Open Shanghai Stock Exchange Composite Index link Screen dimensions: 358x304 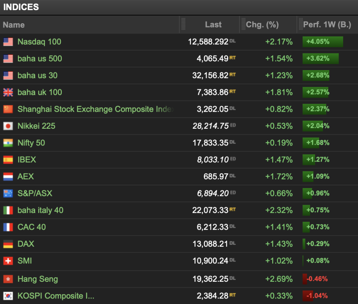[x=96, y=109]
